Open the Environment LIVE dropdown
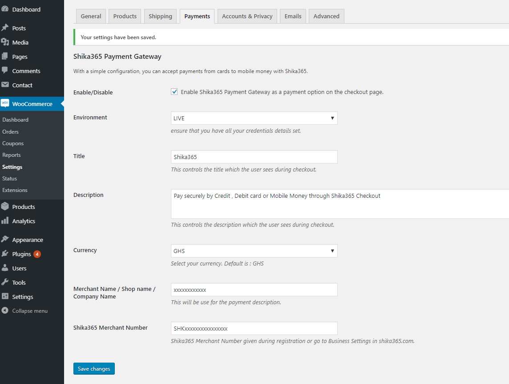This screenshot has height=384, width=509. coord(254,118)
